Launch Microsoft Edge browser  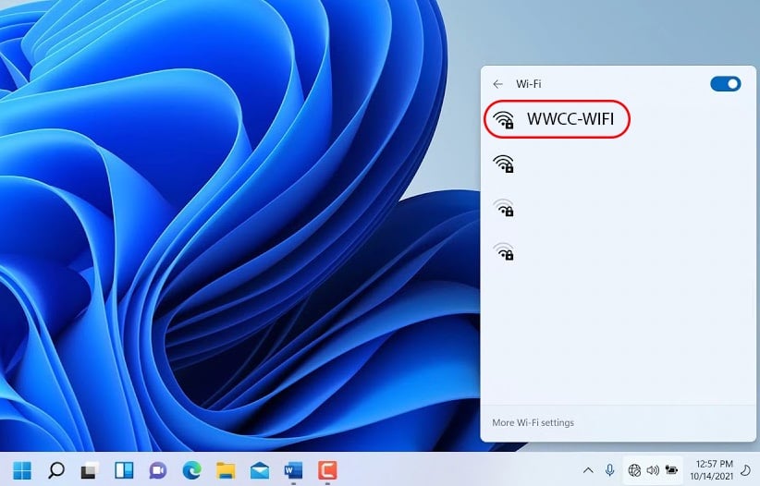(x=192, y=470)
